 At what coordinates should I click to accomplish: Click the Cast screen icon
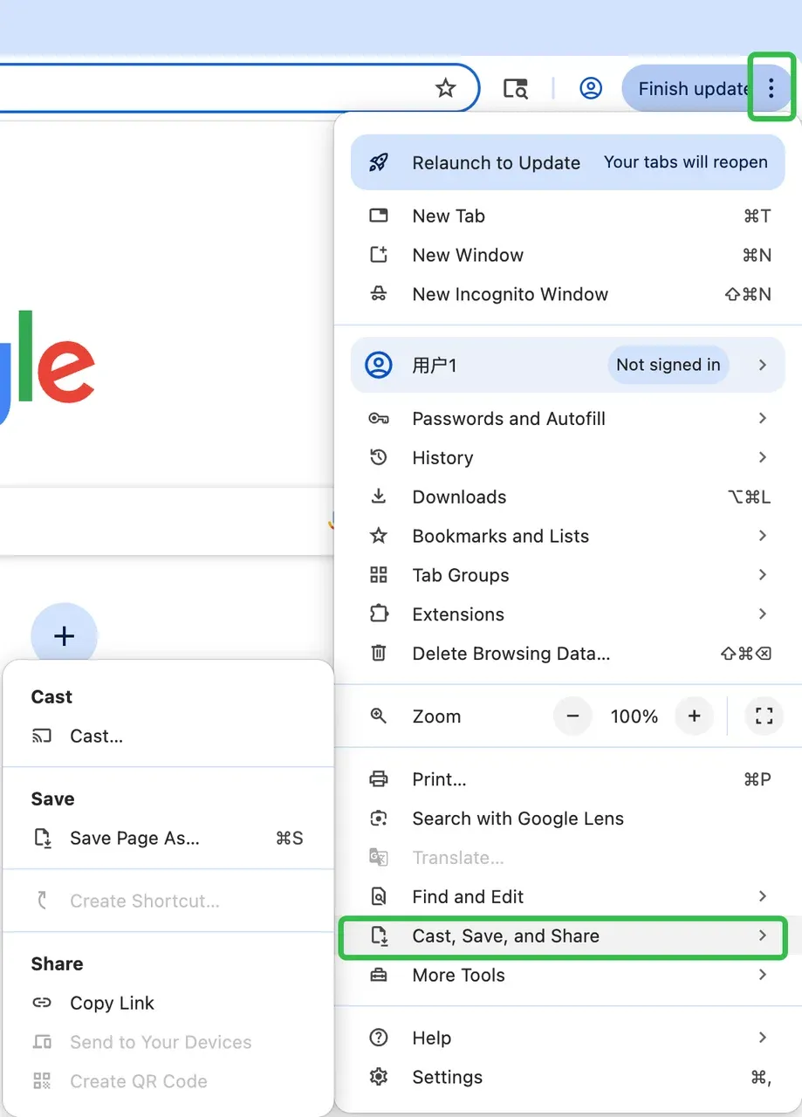coord(42,736)
